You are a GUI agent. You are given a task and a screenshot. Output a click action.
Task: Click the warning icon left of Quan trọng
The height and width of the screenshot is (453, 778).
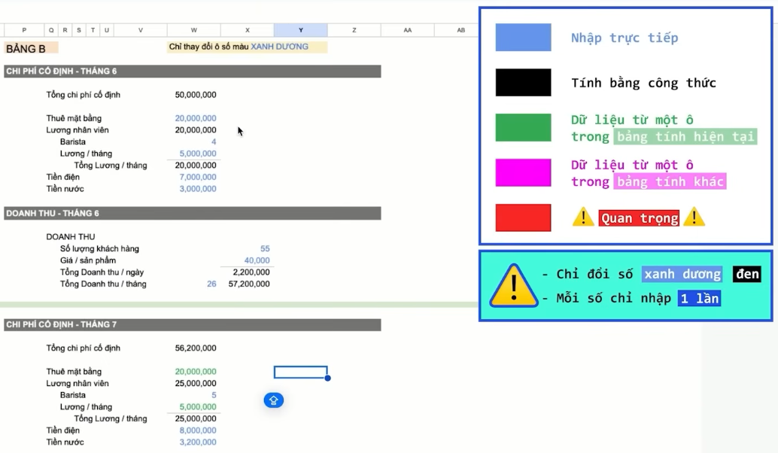pos(583,217)
